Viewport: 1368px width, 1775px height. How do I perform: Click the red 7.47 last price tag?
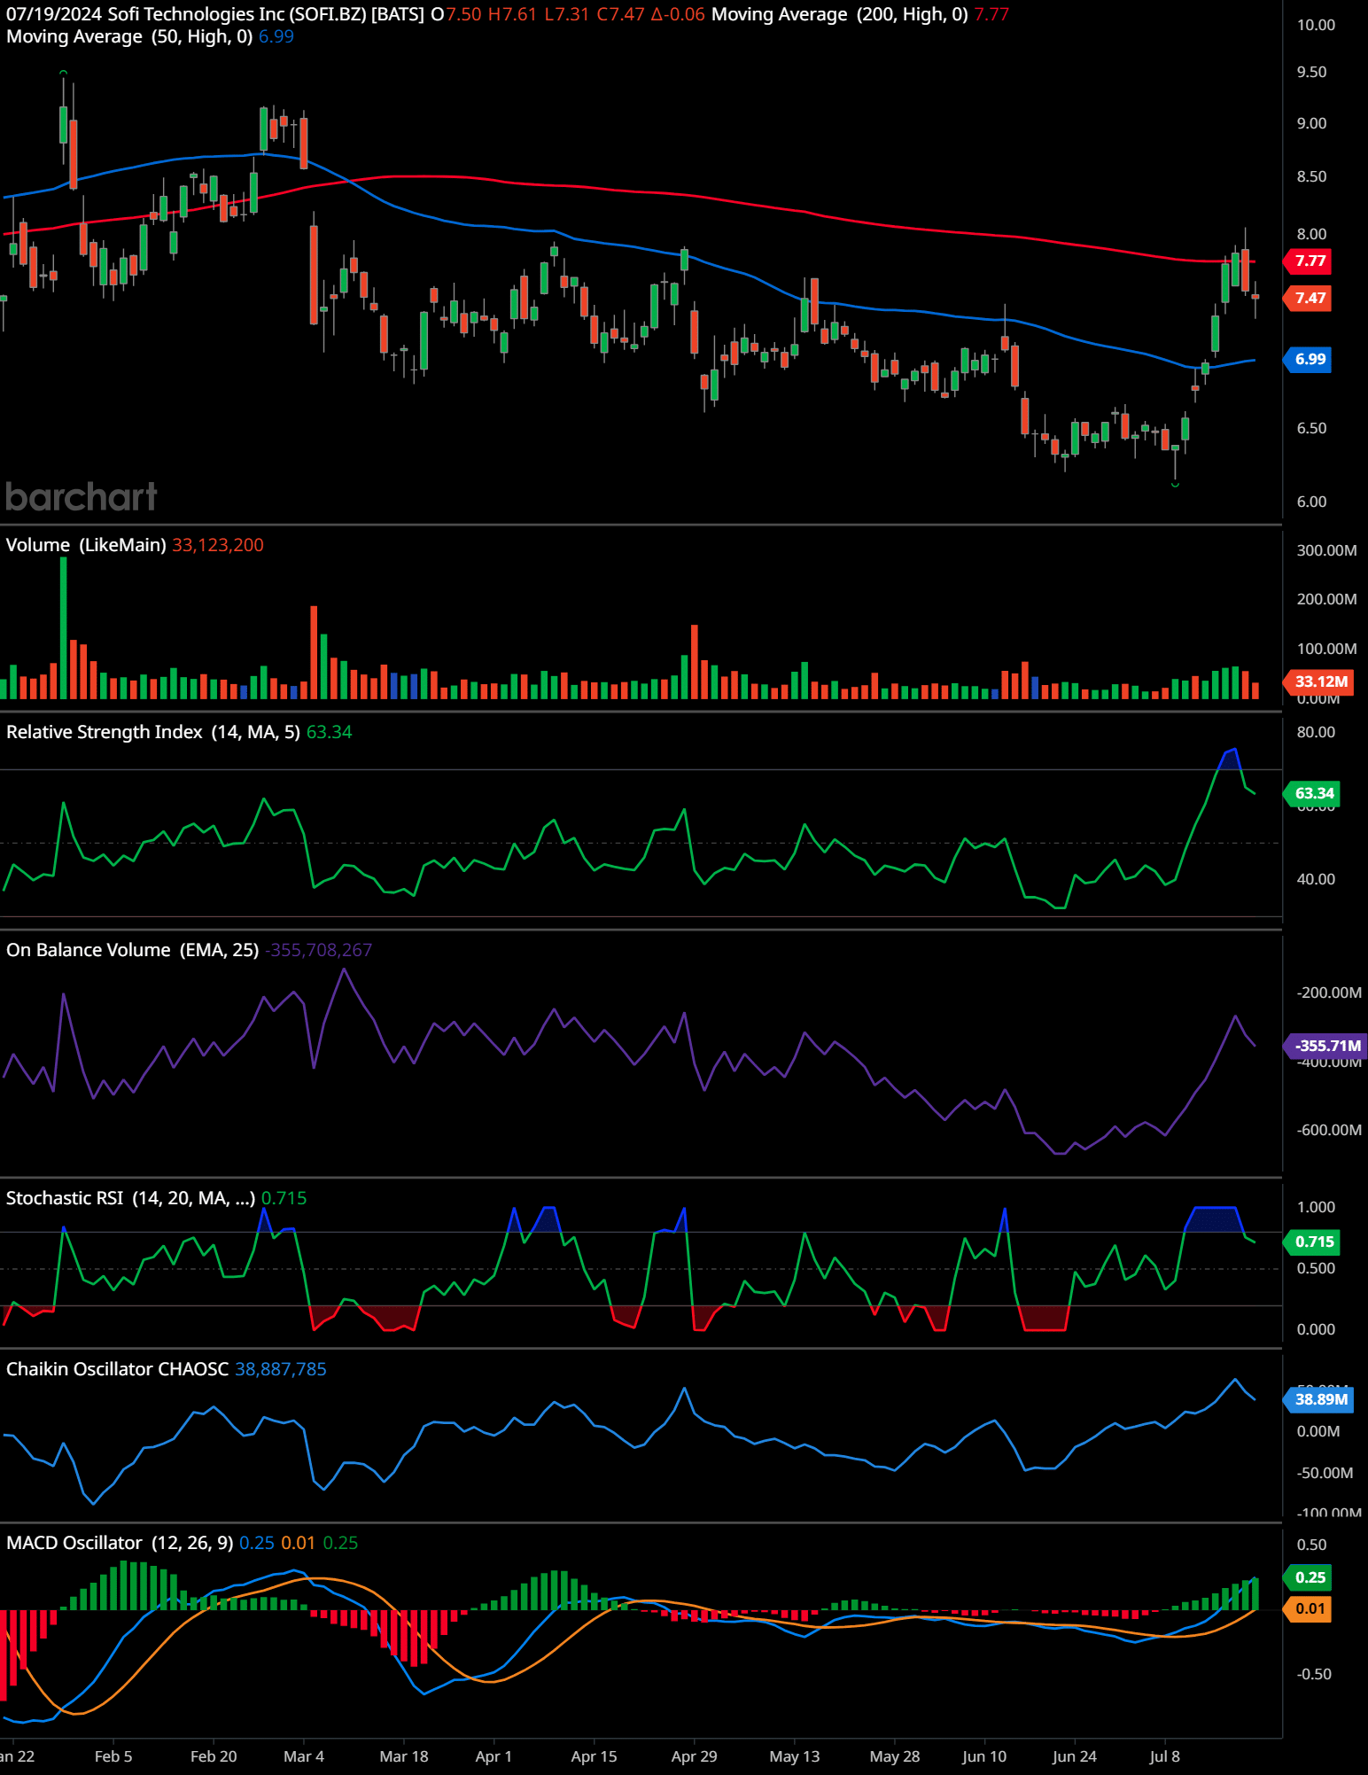click(x=1309, y=298)
